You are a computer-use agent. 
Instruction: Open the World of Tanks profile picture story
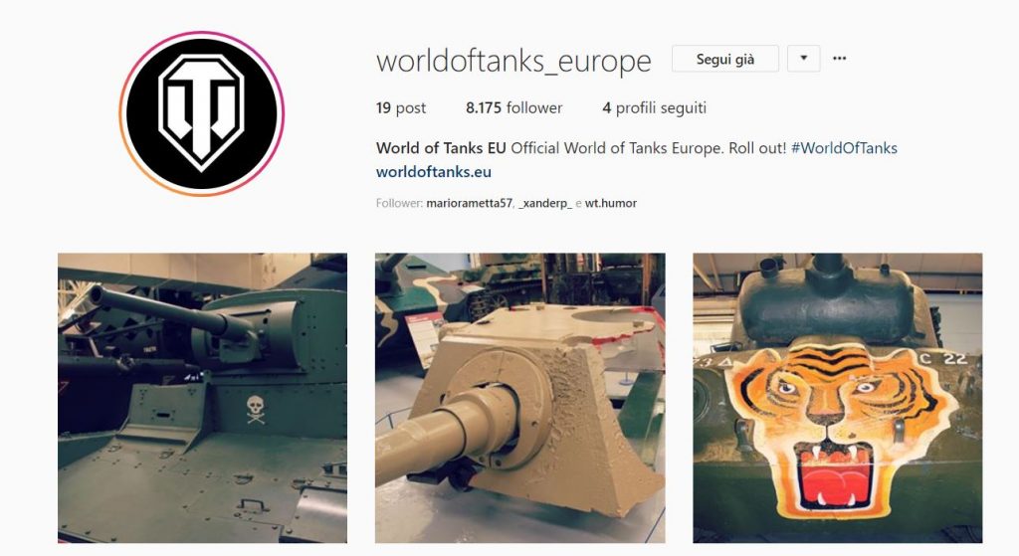(201, 113)
